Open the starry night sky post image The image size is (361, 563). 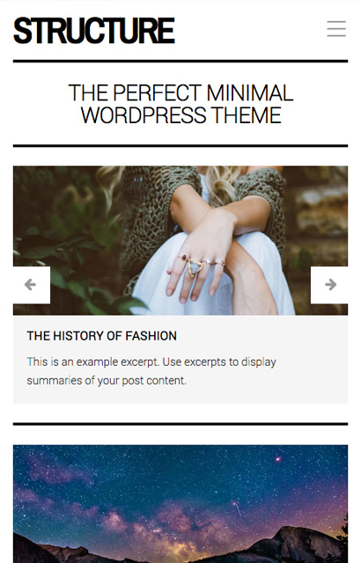coord(180,504)
